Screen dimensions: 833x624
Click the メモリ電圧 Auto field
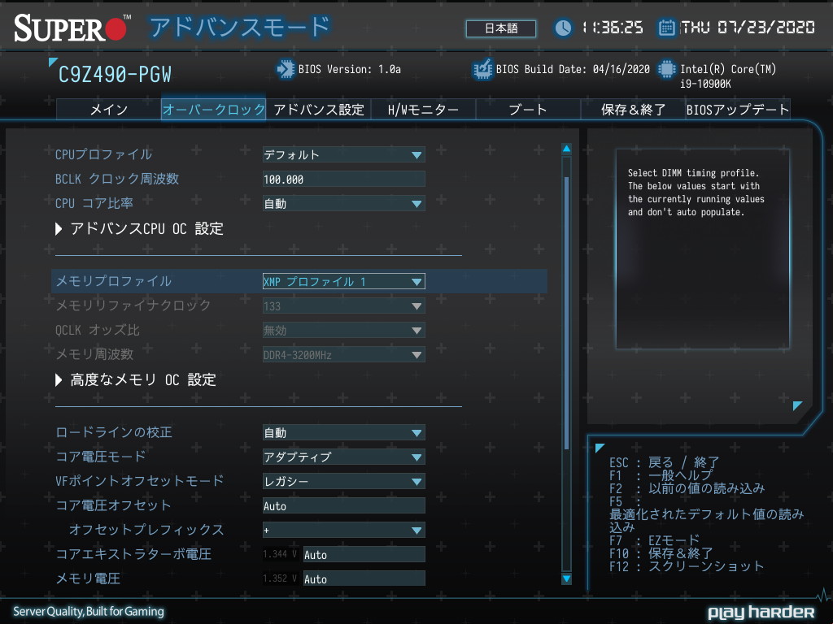[364, 578]
